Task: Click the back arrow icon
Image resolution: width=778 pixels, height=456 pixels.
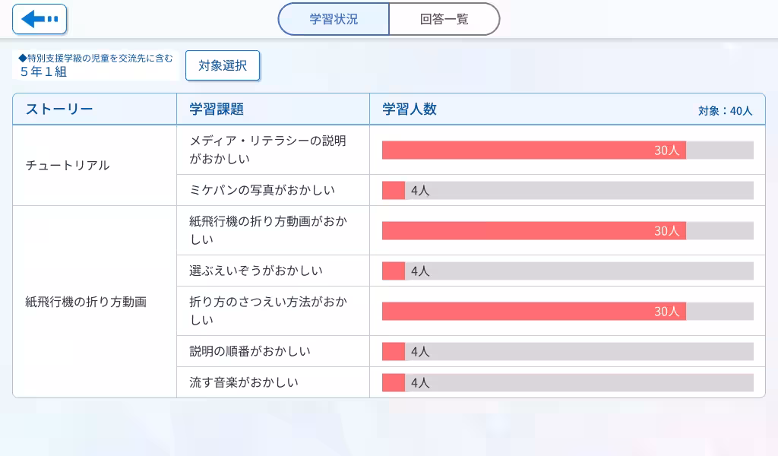Action: point(39,18)
